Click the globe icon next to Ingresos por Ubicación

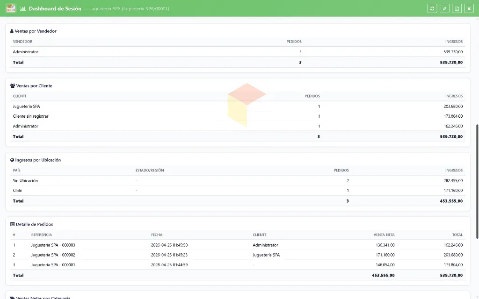point(12,160)
